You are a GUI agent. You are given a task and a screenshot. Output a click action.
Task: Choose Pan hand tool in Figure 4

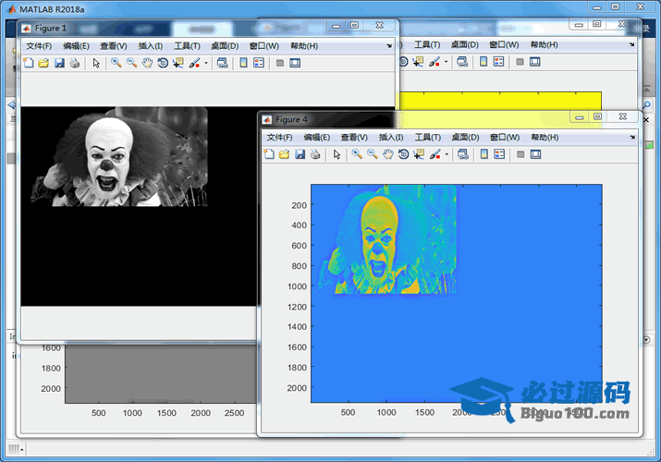(x=388, y=154)
